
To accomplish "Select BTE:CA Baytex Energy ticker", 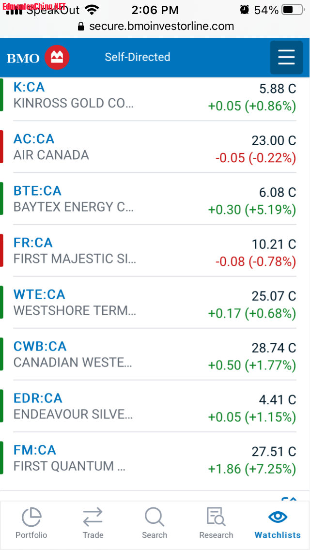I will (37, 191).
